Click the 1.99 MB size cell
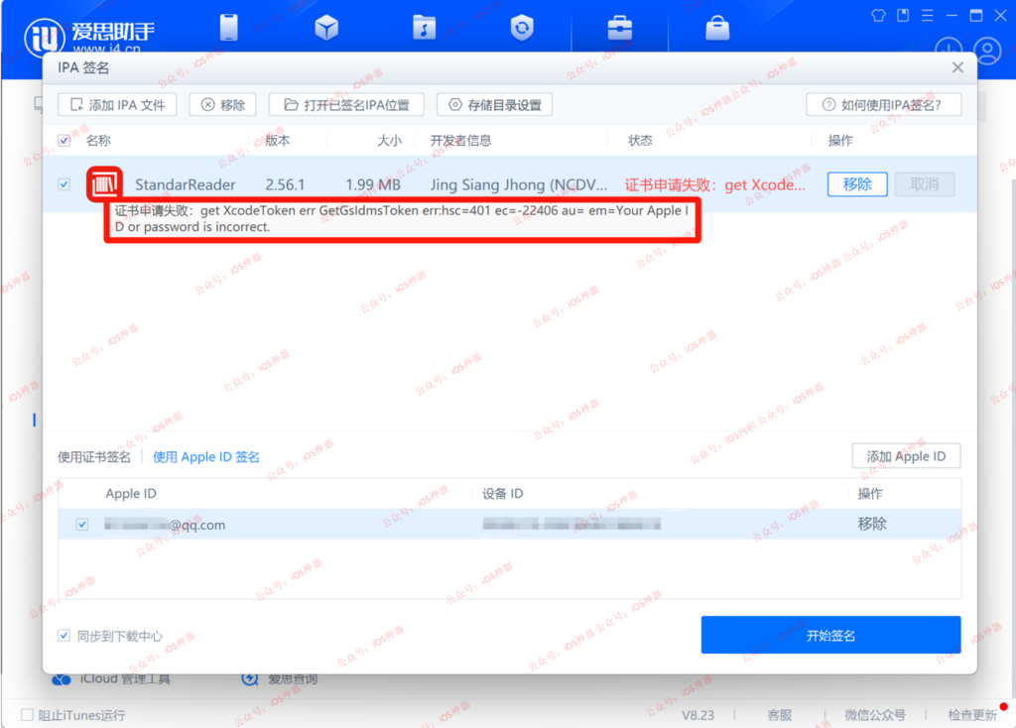 pos(373,184)
